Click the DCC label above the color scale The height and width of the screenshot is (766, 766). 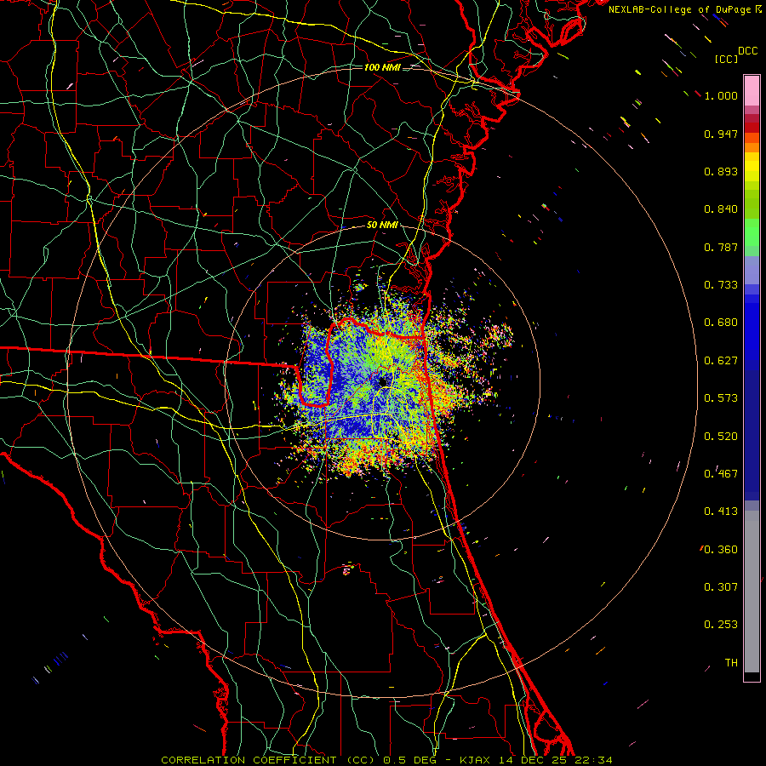click(748, 51)
